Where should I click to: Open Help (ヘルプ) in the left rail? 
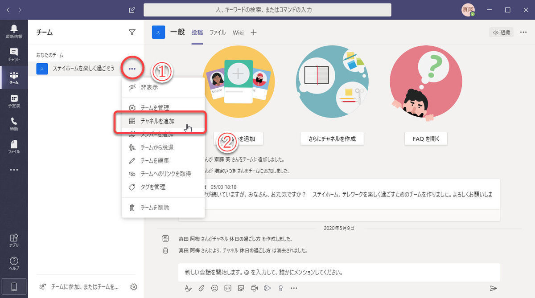14,263
